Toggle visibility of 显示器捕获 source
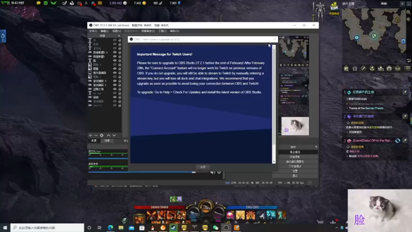This screenshot has height=232, width=412. click(114, 73)
